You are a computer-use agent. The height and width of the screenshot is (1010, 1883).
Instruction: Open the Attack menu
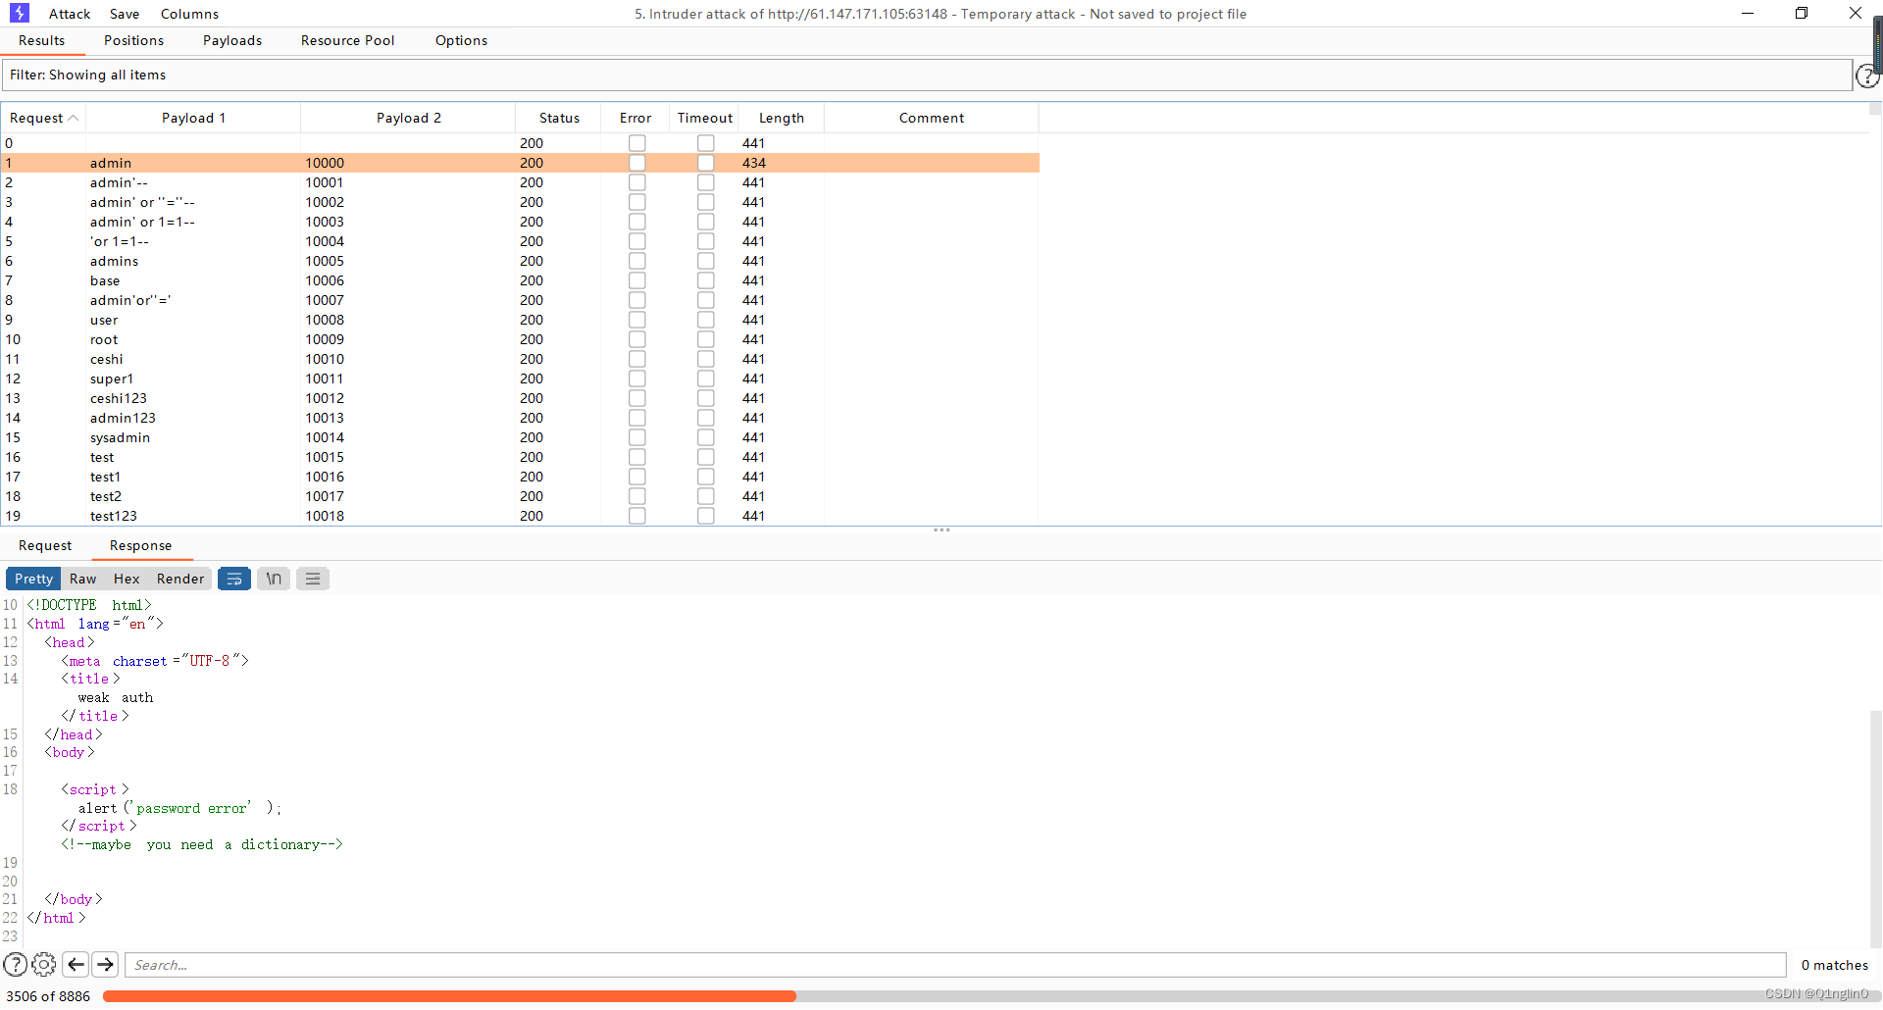click(x=70, y=14)
